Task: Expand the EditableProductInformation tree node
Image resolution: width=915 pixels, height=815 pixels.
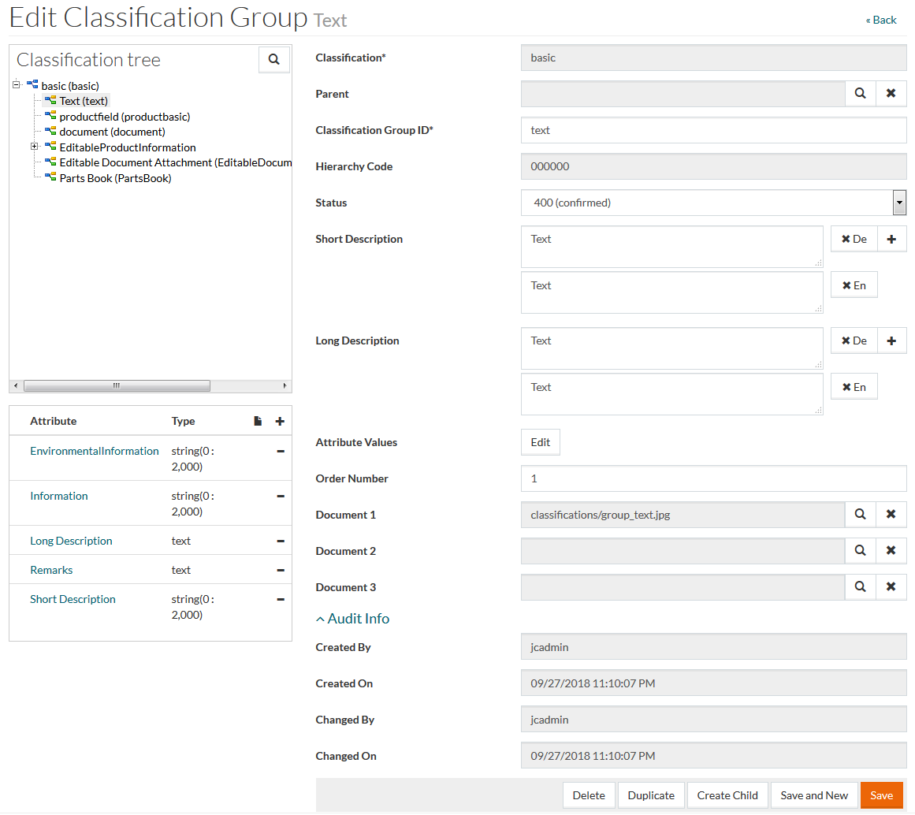Action: tap(35, 147)
